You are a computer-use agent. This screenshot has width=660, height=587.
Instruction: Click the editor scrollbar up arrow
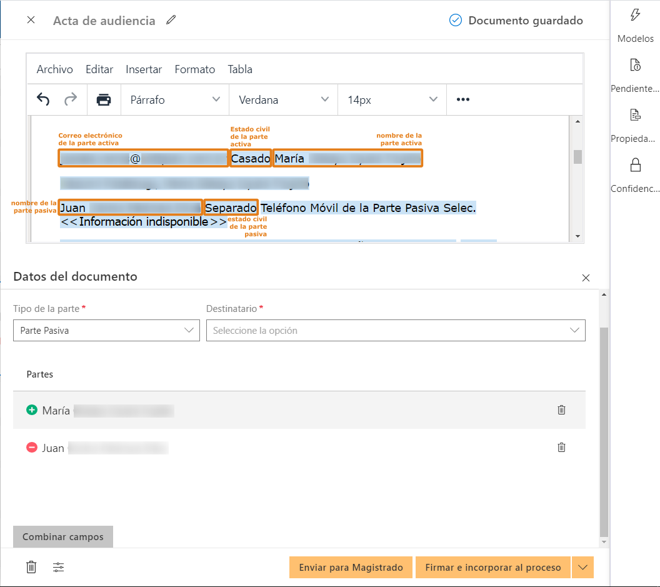click(577, 121)
